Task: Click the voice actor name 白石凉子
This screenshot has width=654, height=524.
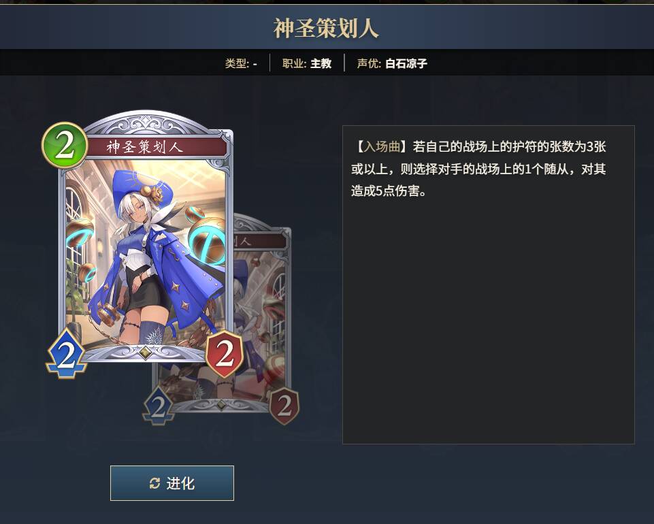Action: 406,63
